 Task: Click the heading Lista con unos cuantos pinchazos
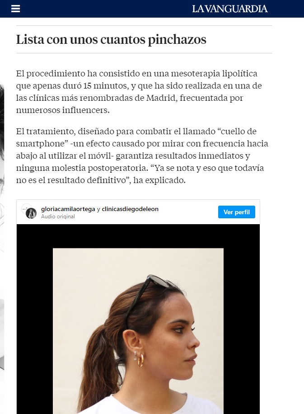pyautogui.click(x=111, y=40)
